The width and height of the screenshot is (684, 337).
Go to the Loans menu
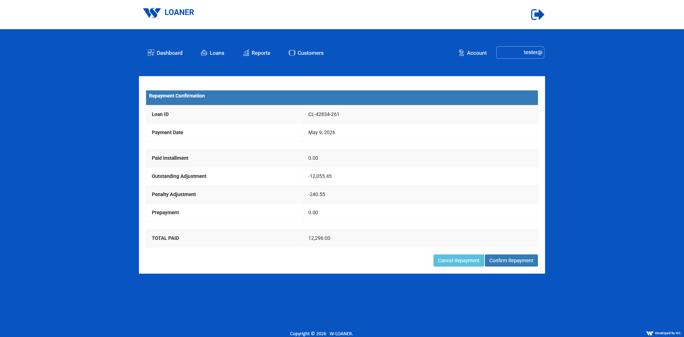pyautogui.click(x=213, y=53)
